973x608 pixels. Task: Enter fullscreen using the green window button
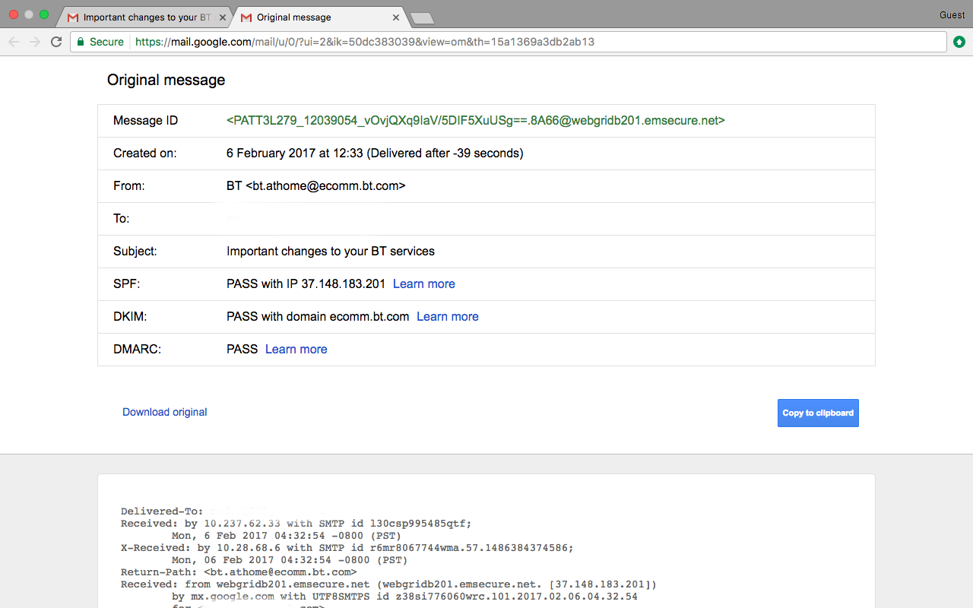(44, 14)
